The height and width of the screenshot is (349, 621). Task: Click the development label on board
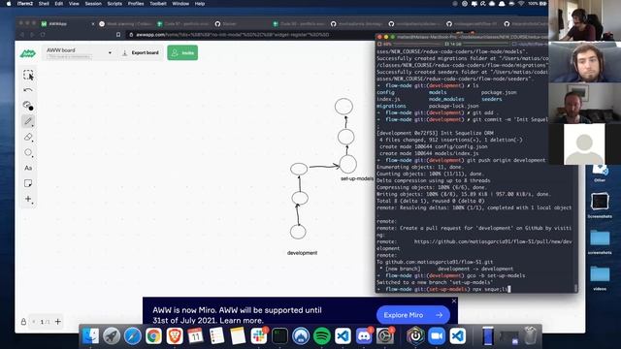pos(302,253)
